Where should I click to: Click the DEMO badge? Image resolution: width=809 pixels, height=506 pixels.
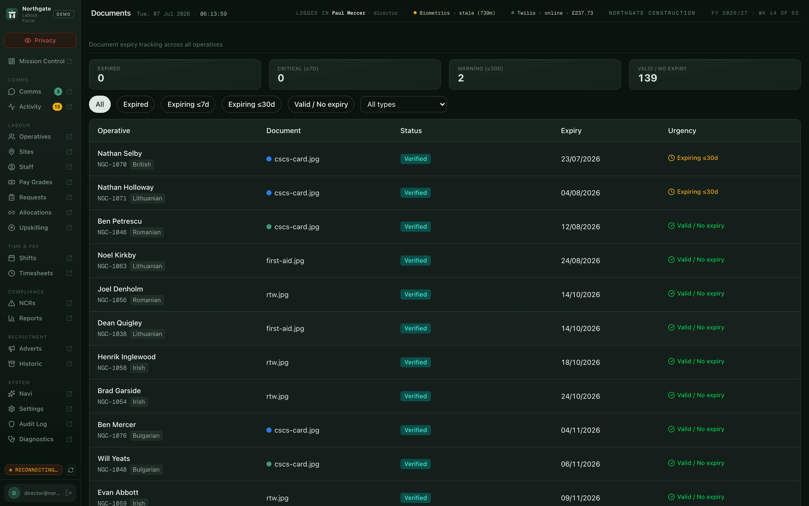point(63,14)
